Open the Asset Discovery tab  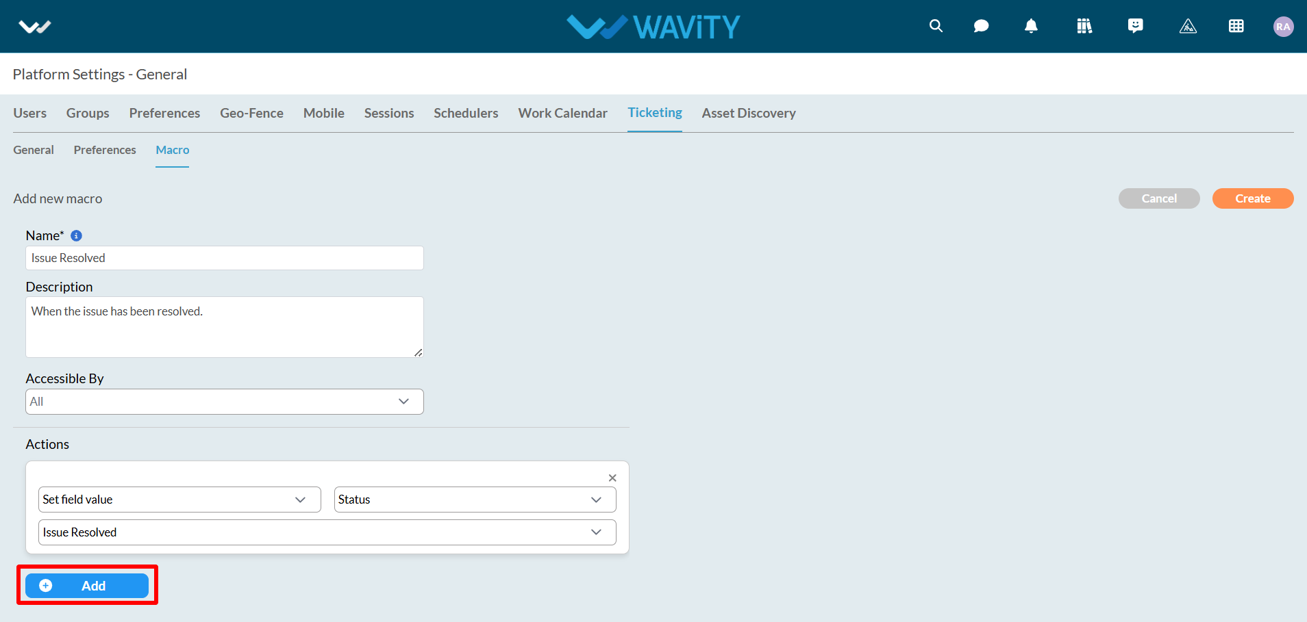click(x=749, y=113)
